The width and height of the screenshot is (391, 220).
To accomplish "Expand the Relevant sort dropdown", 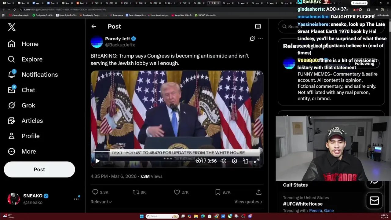I will point(101,202).
